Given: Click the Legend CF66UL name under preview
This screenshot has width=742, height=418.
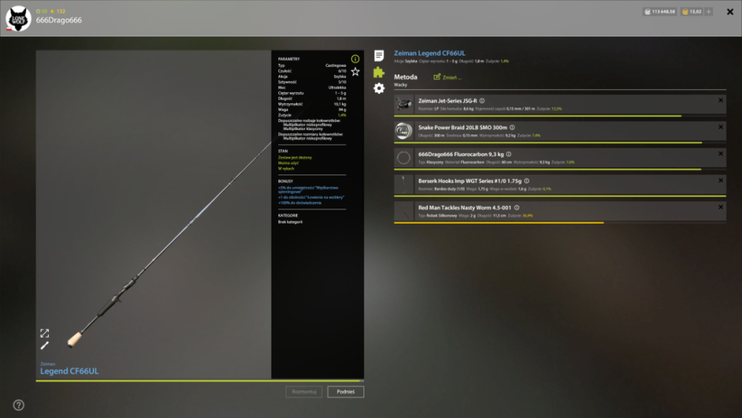Looking at the screenshot, I should click(x=69, y=371).
